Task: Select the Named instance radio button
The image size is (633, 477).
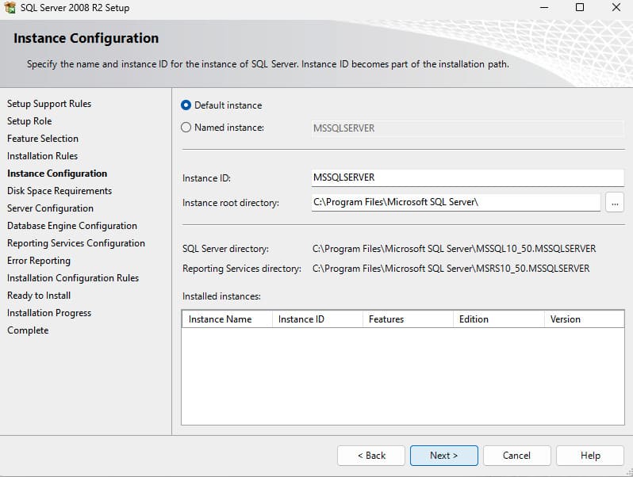Action: tap(186, 128)
